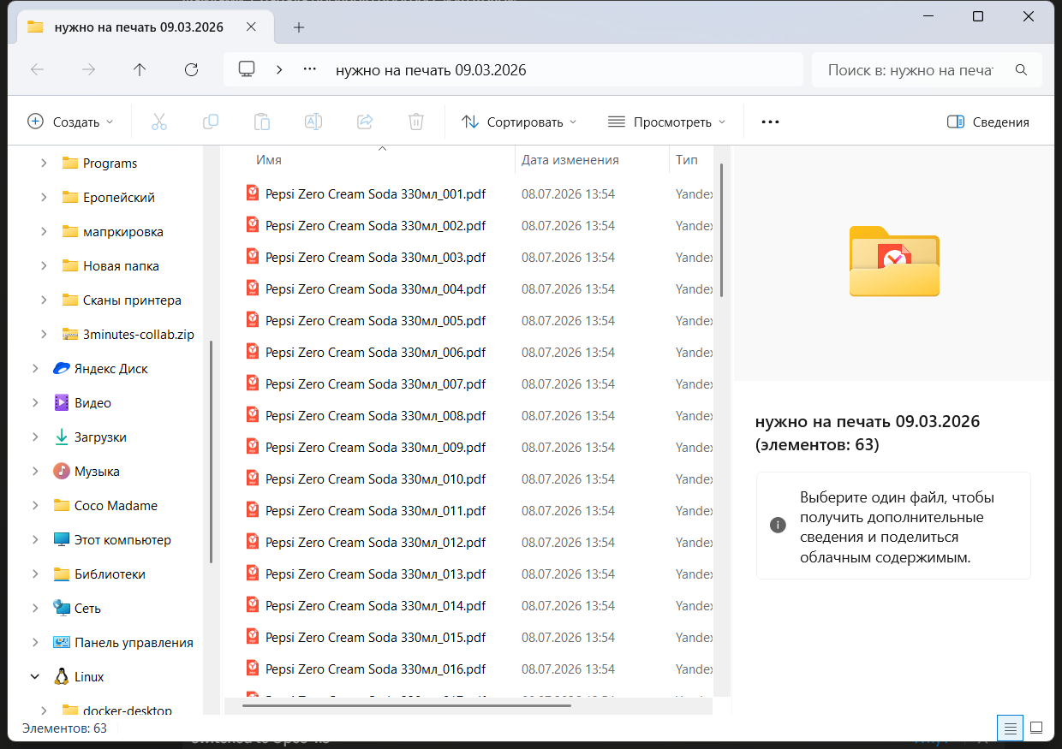Click the Музыка icon in sidebar
This screenshot has height=749, width=1062.
tap(62, 471)
